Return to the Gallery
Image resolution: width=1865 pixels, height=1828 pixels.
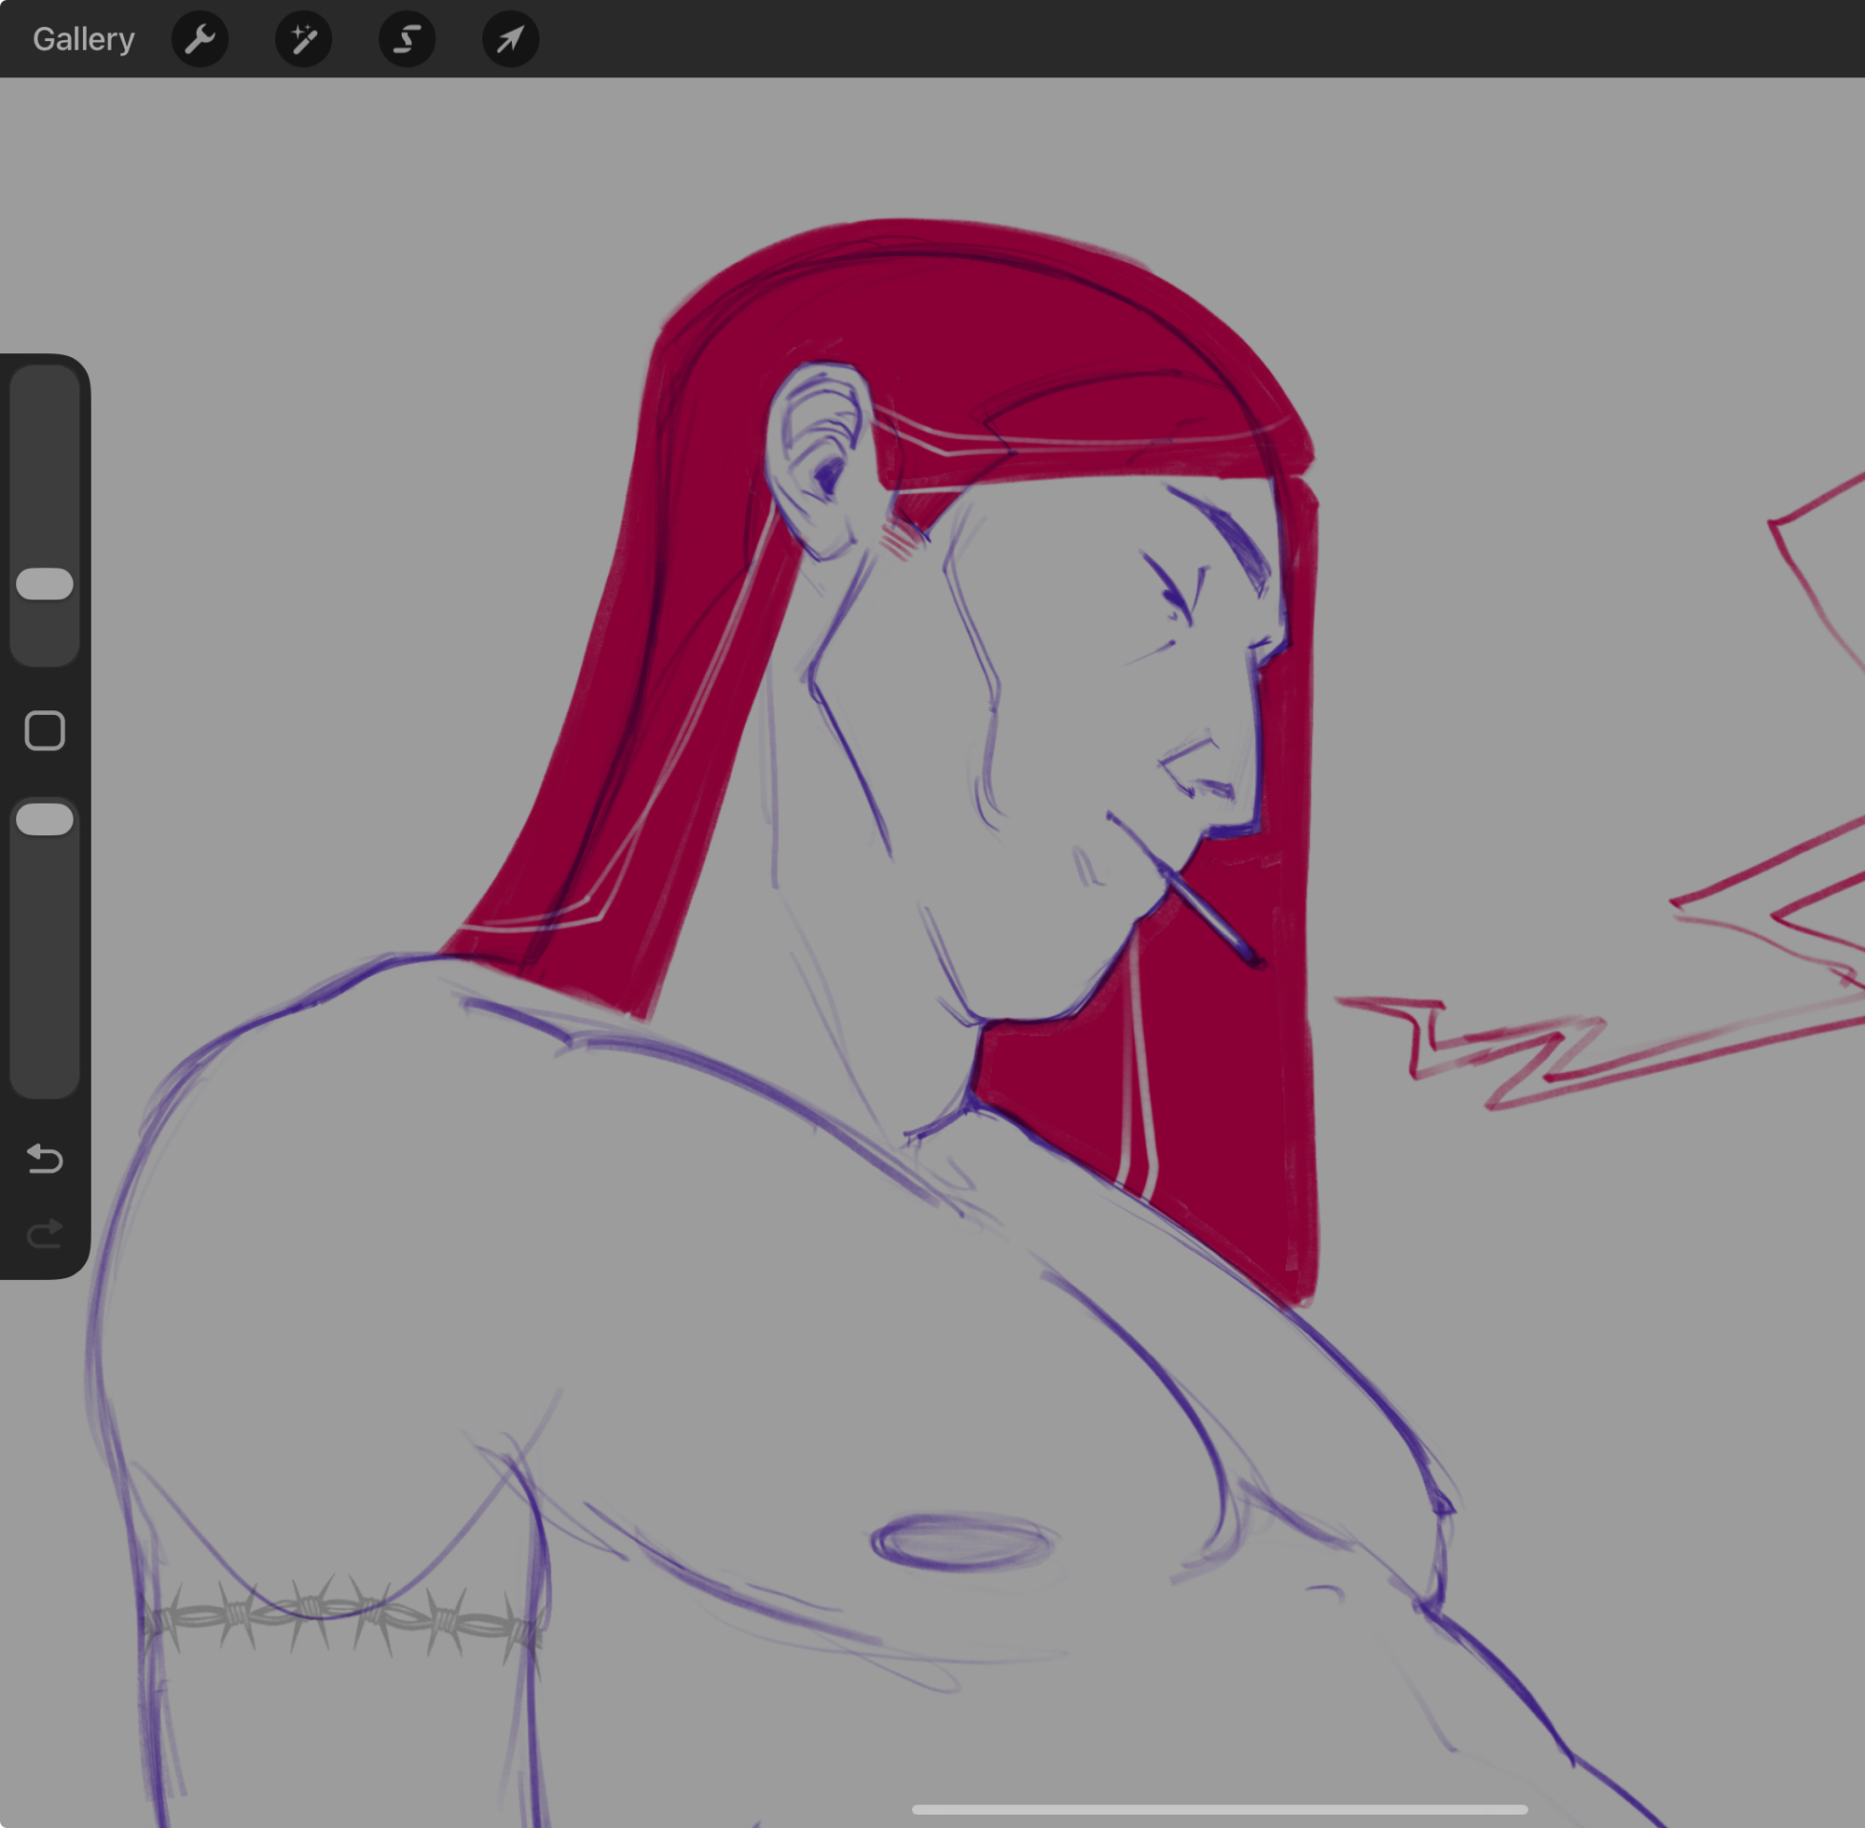(84, 39)
